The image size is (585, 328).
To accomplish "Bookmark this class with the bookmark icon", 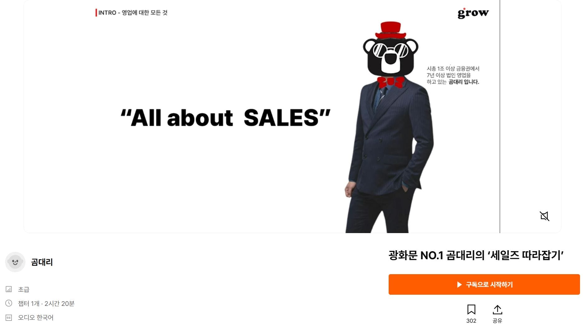I will pos(471,310).
